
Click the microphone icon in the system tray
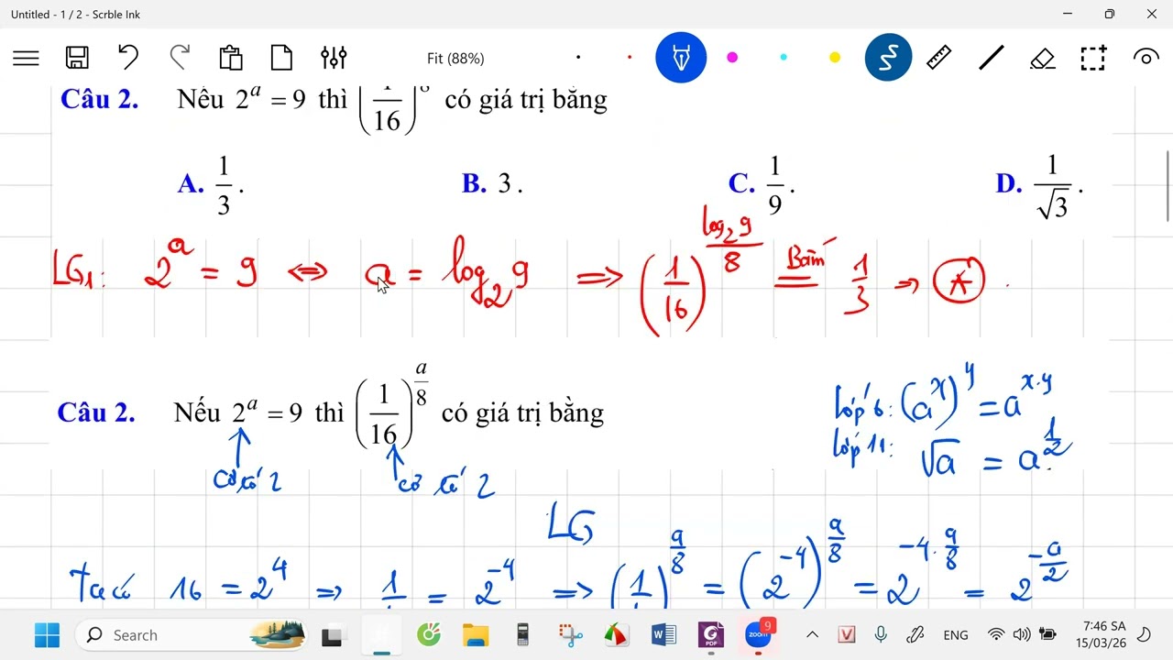pyautogui.click(x=881, y=634)
